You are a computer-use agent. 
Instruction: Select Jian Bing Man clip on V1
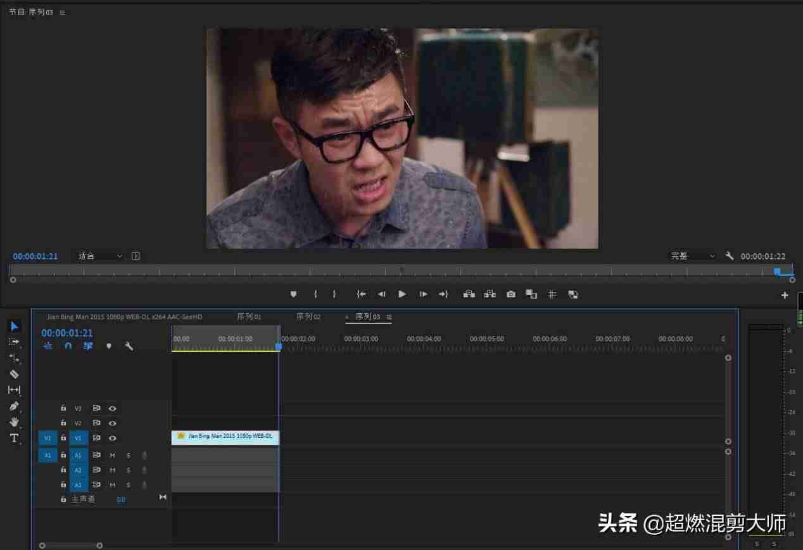[x=225, y=437]
